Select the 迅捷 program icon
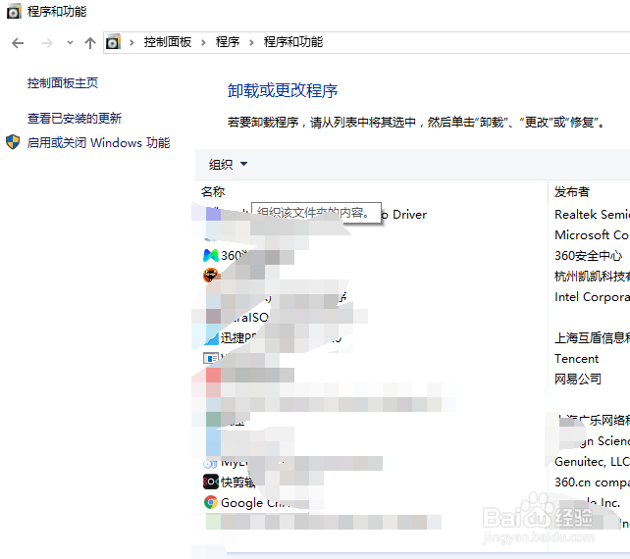This screenshot has height=559, width=630. [211, 337]
